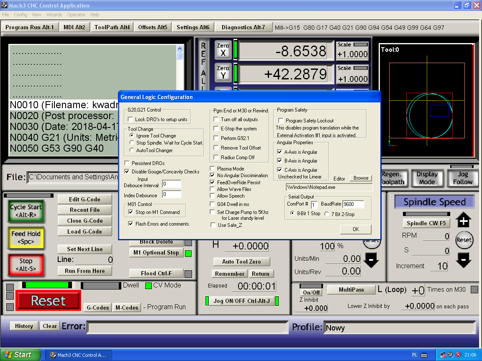482x361 pixels.
Task: Select the Ignore Tool Change option
Action: click(131, 135)
